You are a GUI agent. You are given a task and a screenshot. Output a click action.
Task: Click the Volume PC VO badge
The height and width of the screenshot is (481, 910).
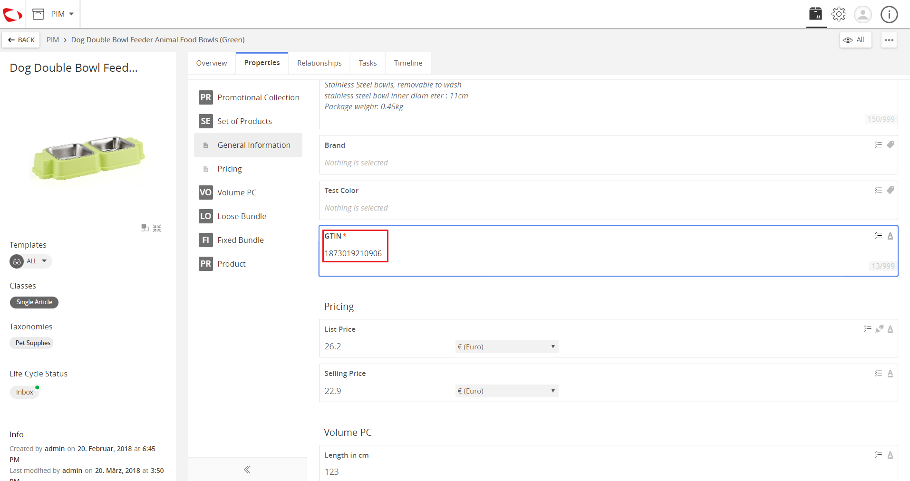tap(205, 192)
